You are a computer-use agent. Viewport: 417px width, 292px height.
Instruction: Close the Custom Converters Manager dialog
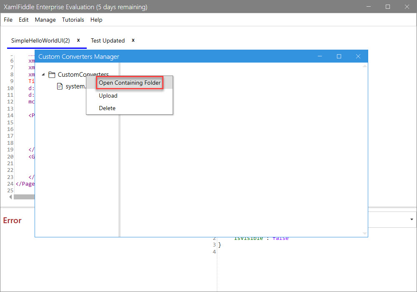(358, 56)
